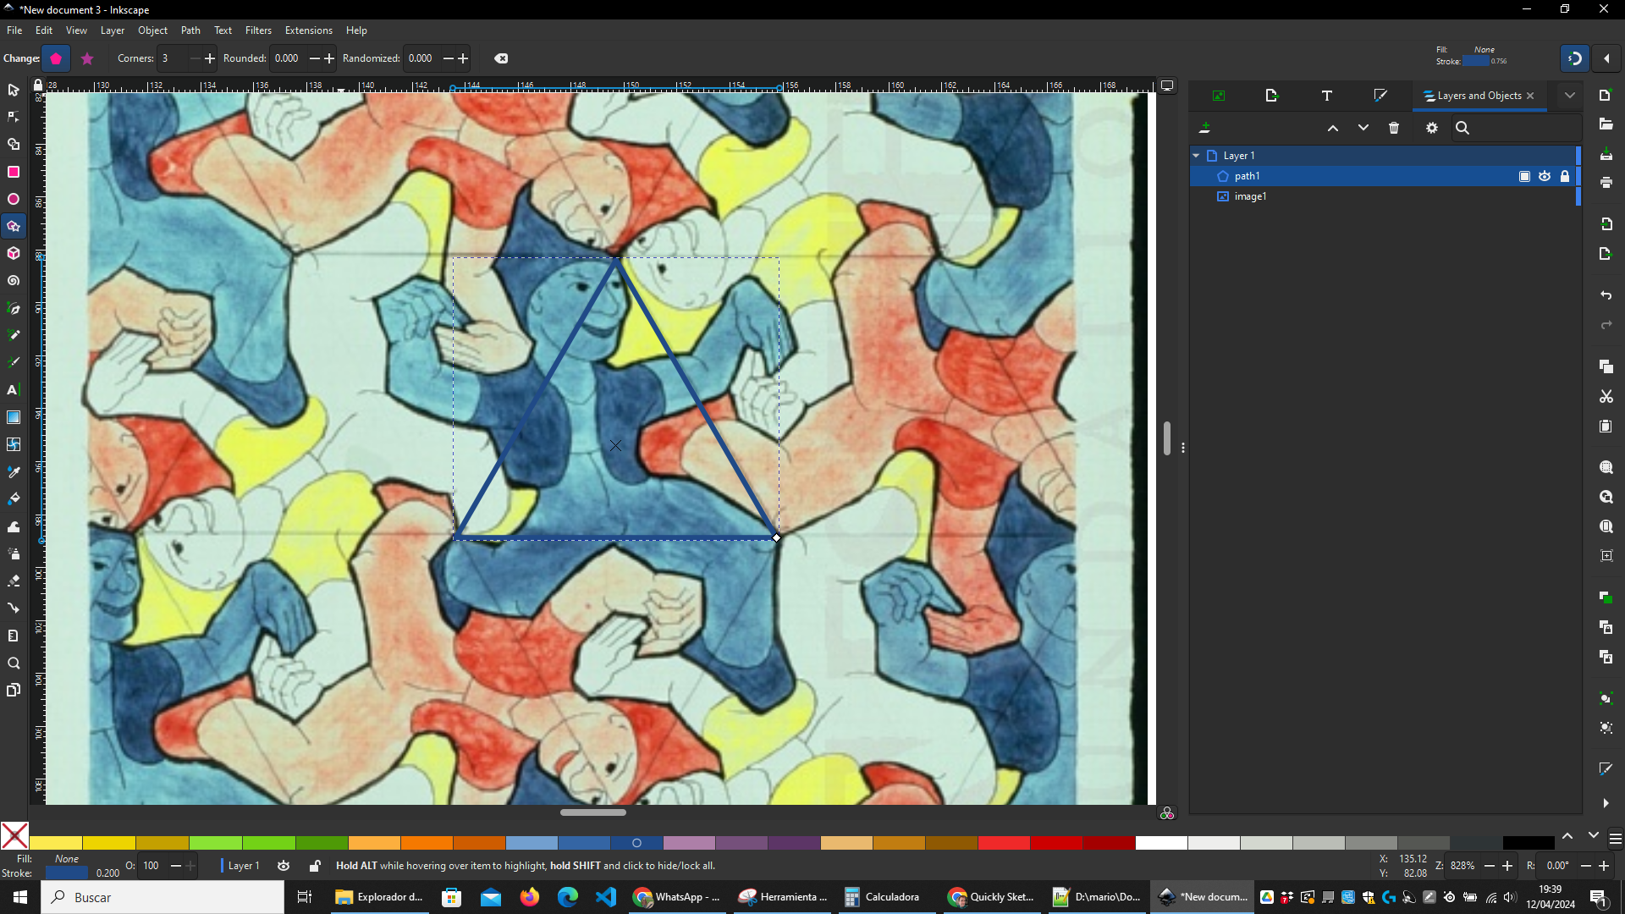Open the File menu
This screenshot has width=1625, height=914.
[14, 30]
